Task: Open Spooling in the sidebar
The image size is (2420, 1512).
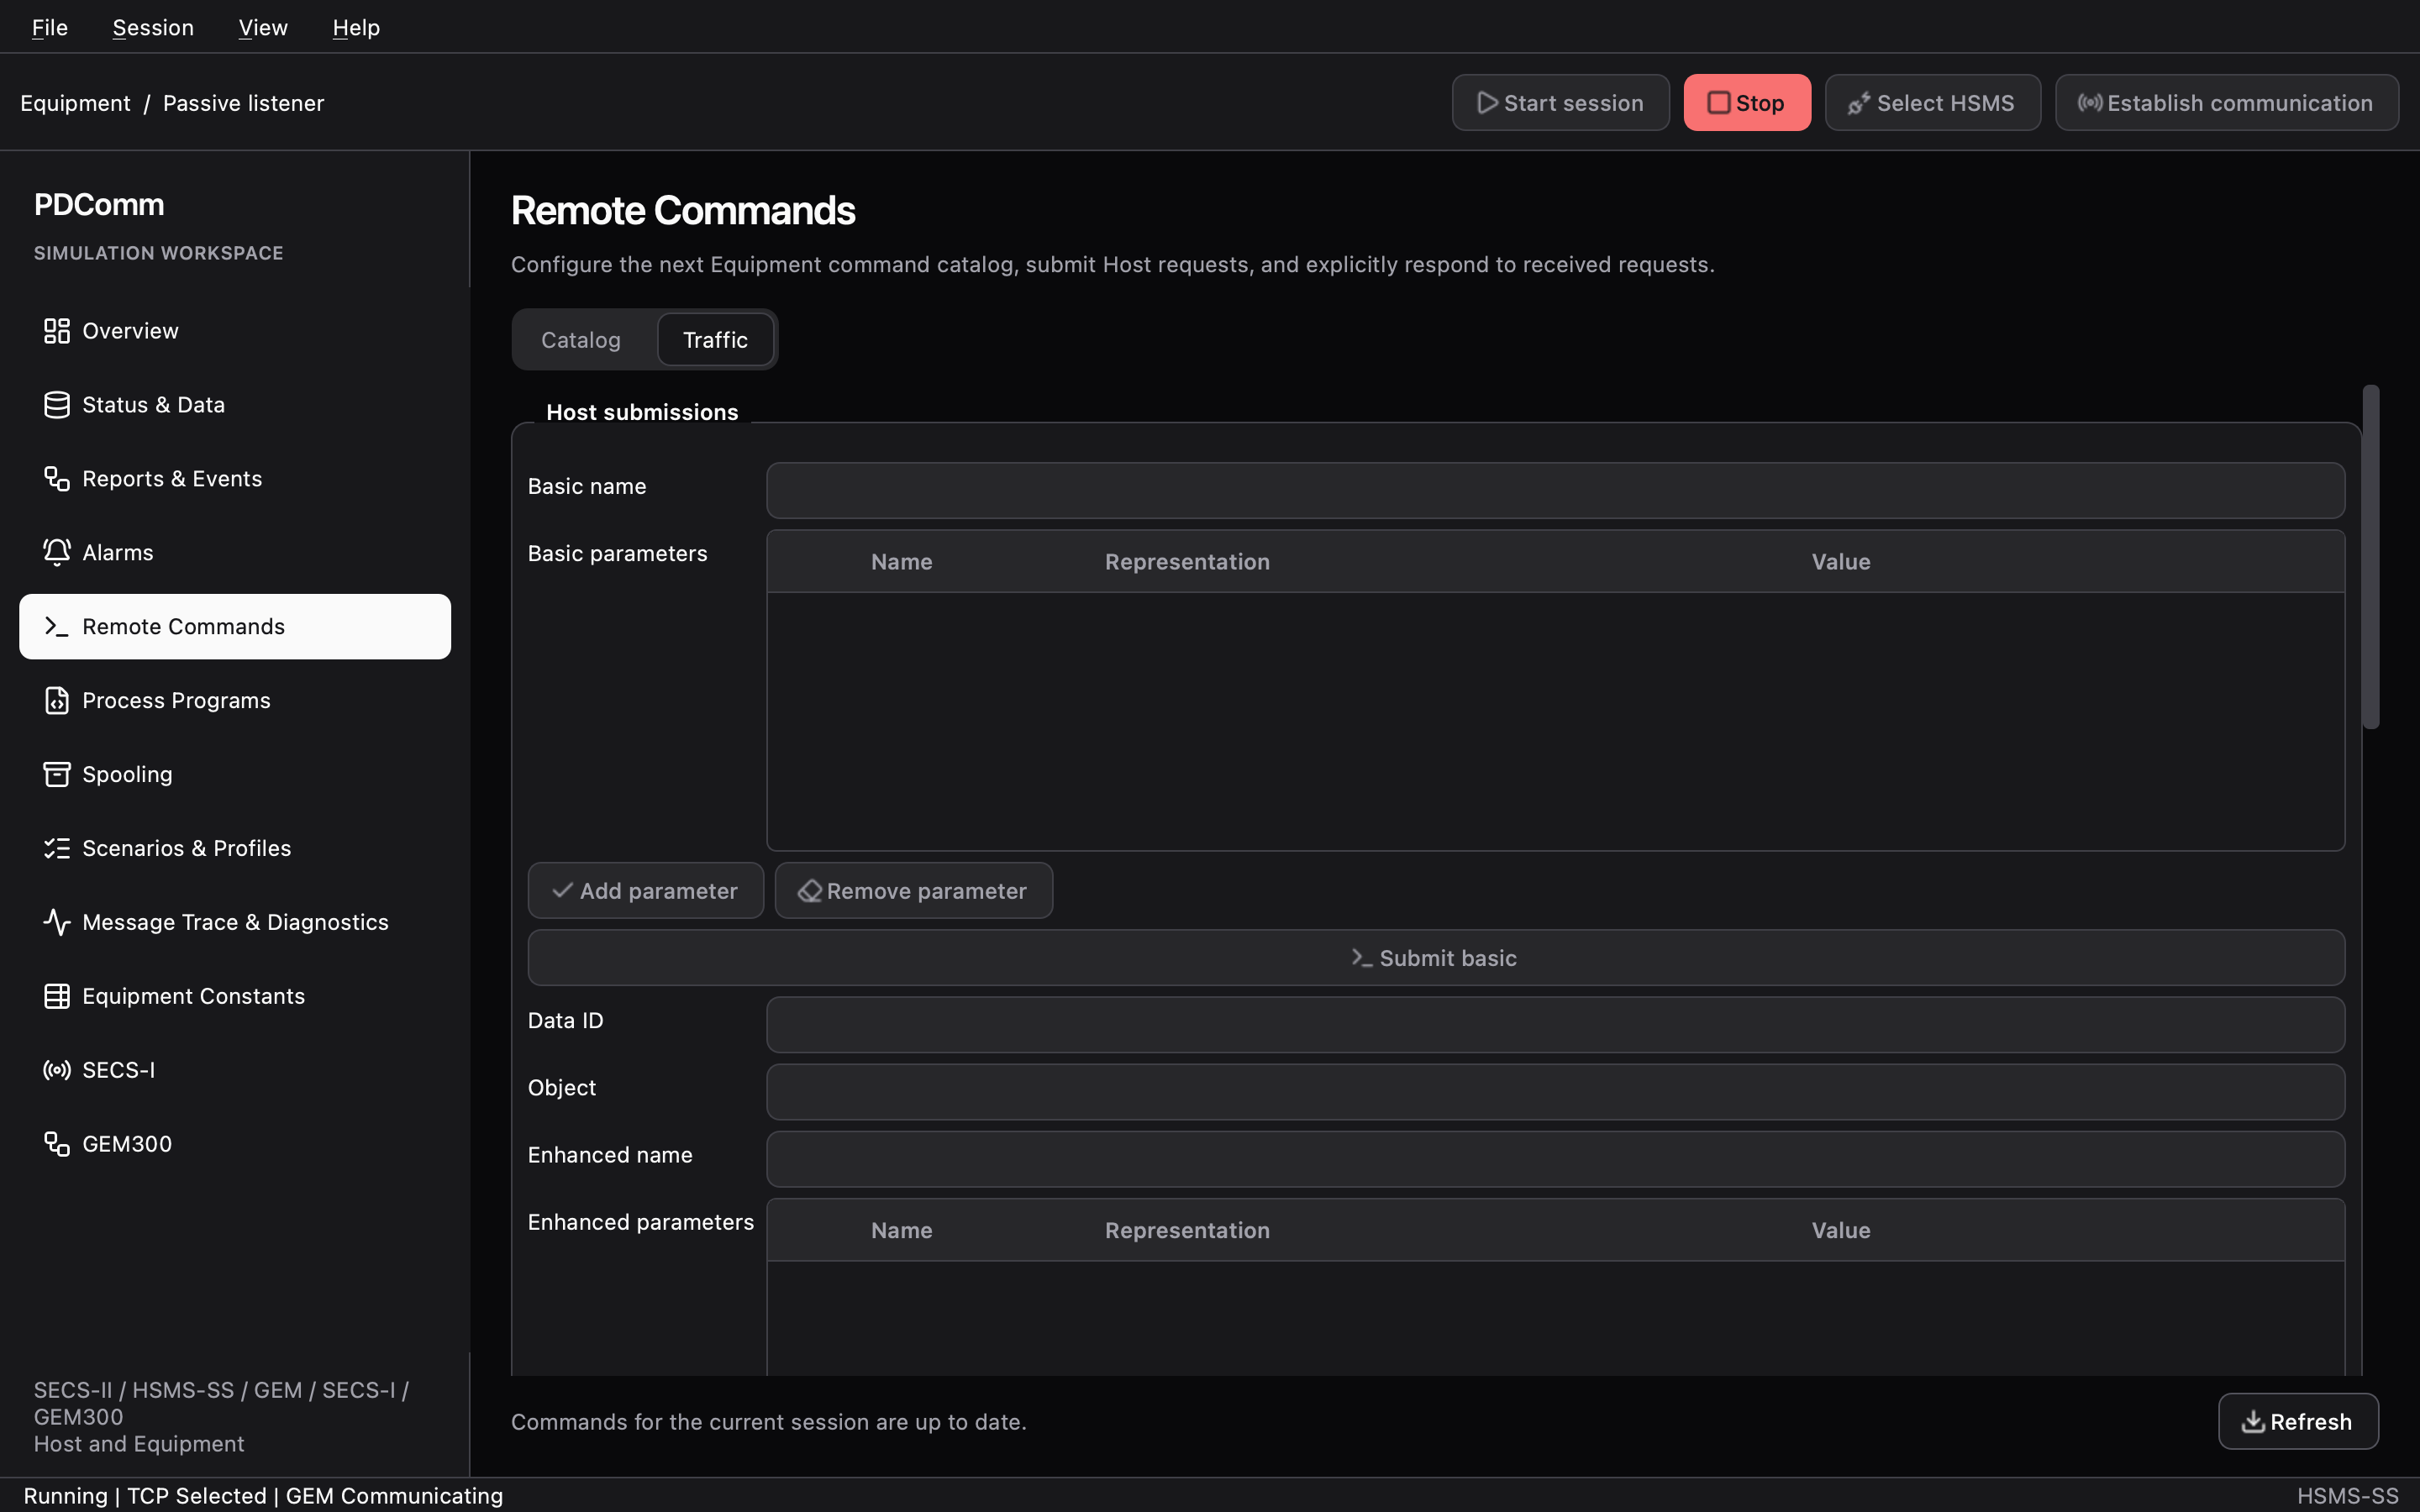Action: point(235,775)
